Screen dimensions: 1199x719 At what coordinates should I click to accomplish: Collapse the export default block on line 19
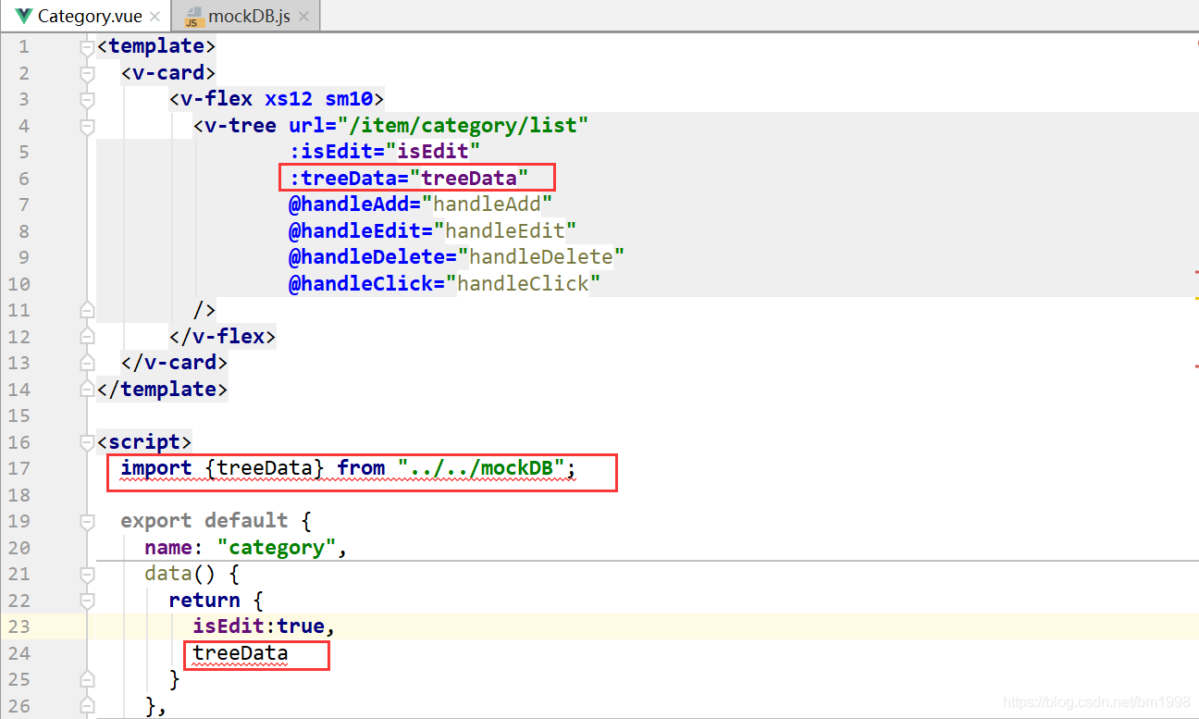tap(87, 521)
